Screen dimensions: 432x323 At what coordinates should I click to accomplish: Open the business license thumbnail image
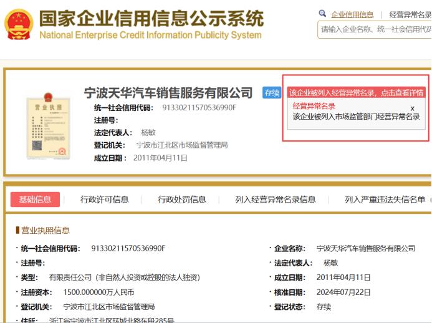click(48, 126)
